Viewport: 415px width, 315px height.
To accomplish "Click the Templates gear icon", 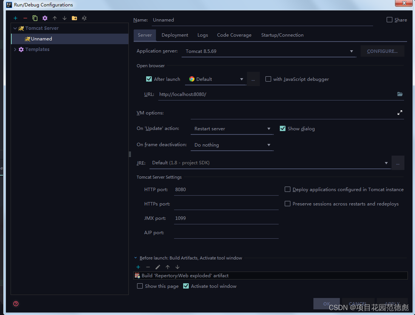I will coord(21,49).
